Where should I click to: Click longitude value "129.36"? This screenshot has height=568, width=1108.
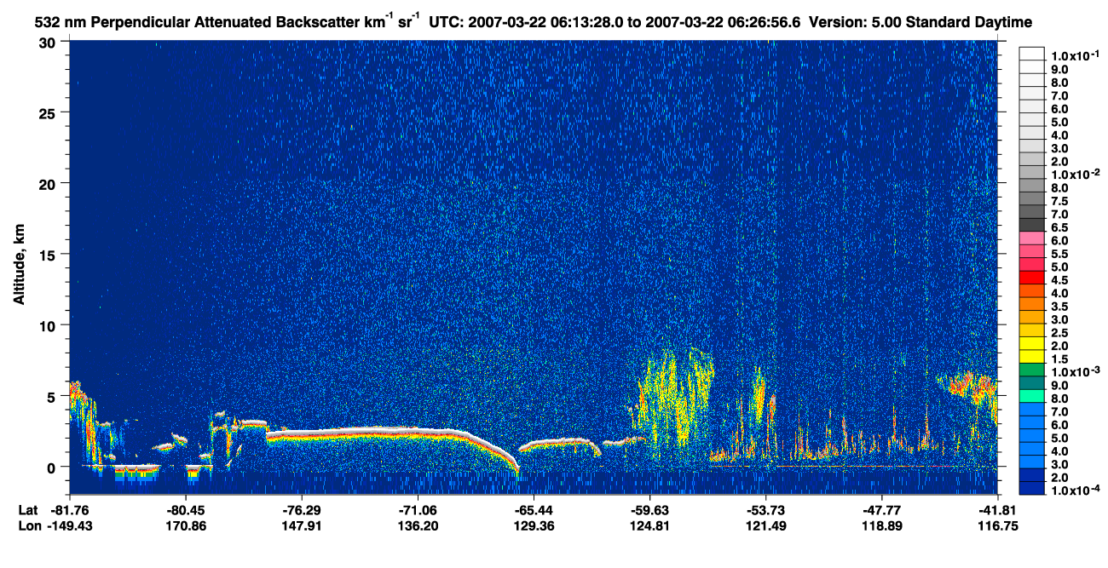click(534, 525)
